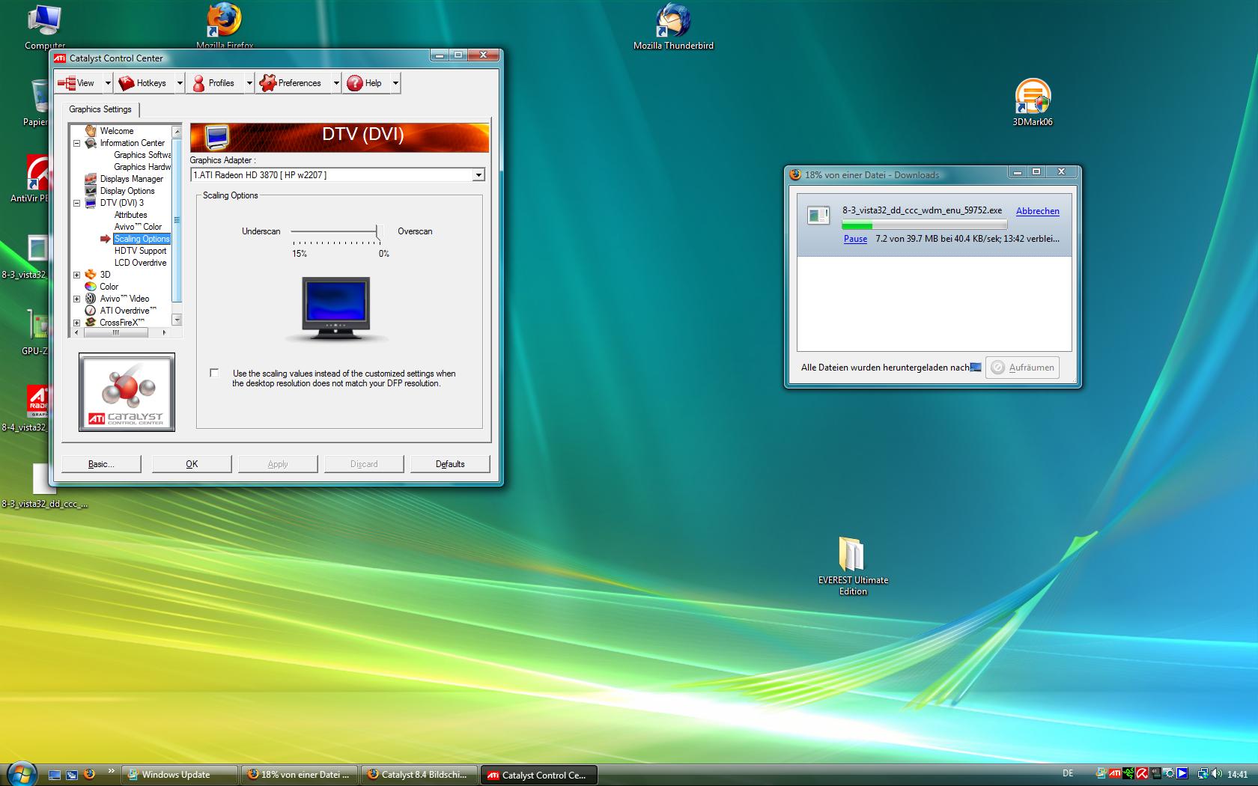Click the Hotkeys toolbar button

pyautogui.click(x=144, y=83)
